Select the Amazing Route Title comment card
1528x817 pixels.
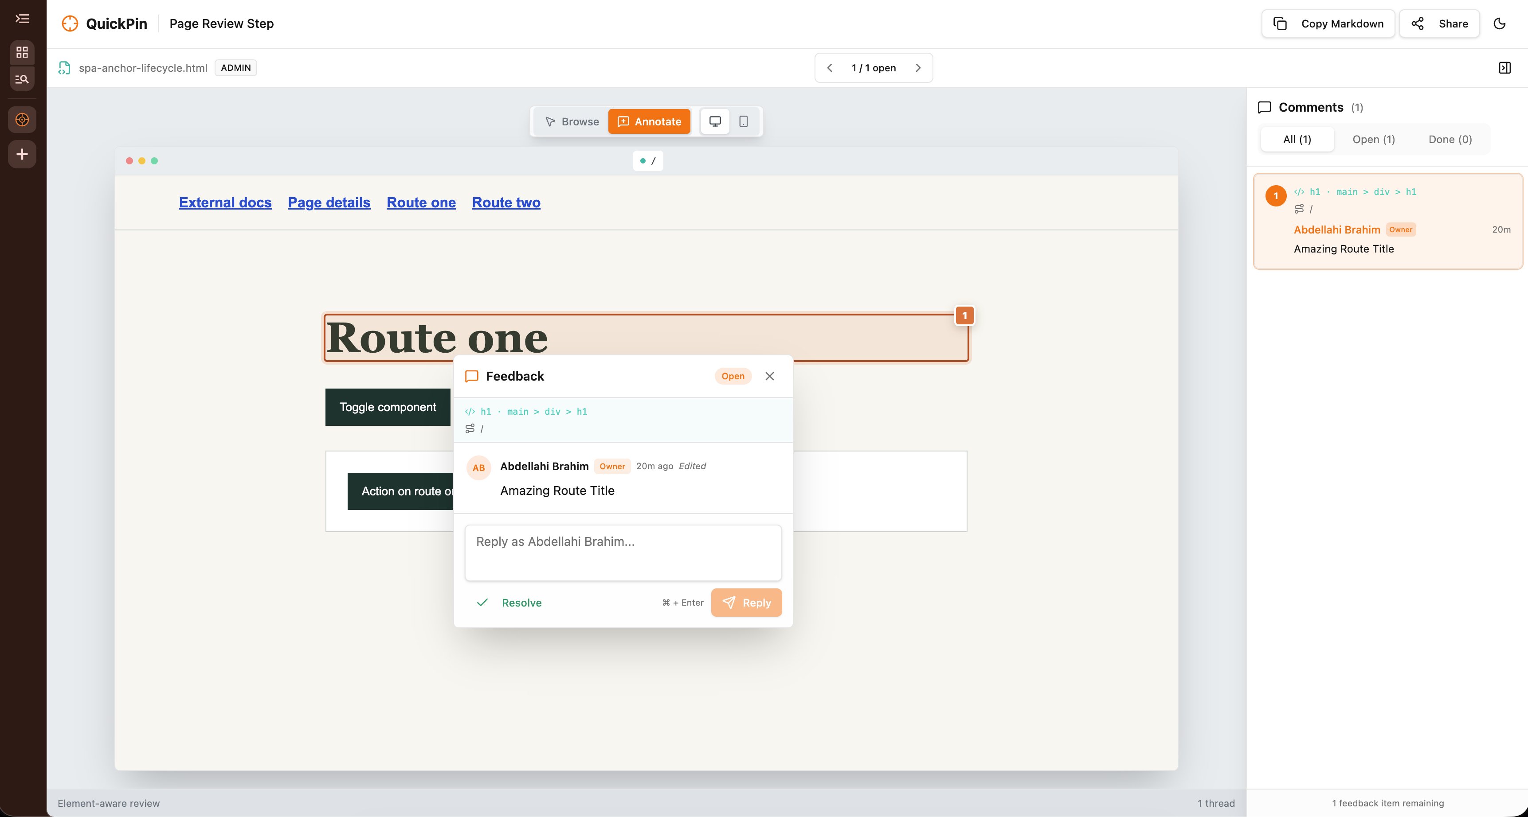[x=1388, y=221]
